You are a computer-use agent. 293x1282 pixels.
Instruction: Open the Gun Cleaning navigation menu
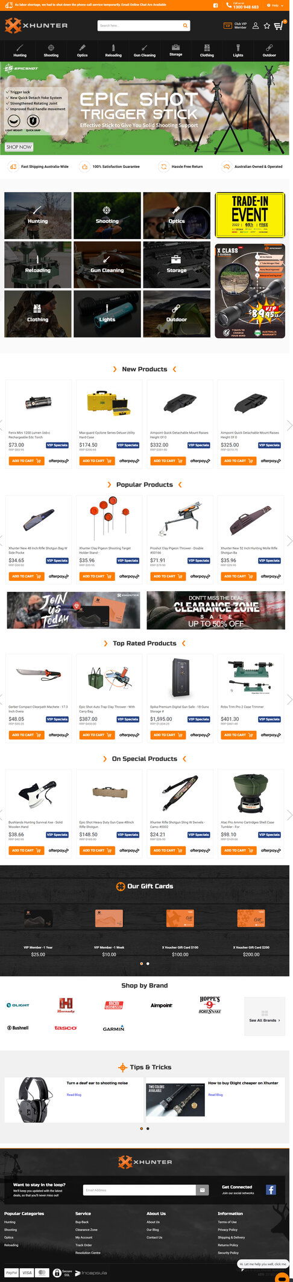tap(145, 51)
